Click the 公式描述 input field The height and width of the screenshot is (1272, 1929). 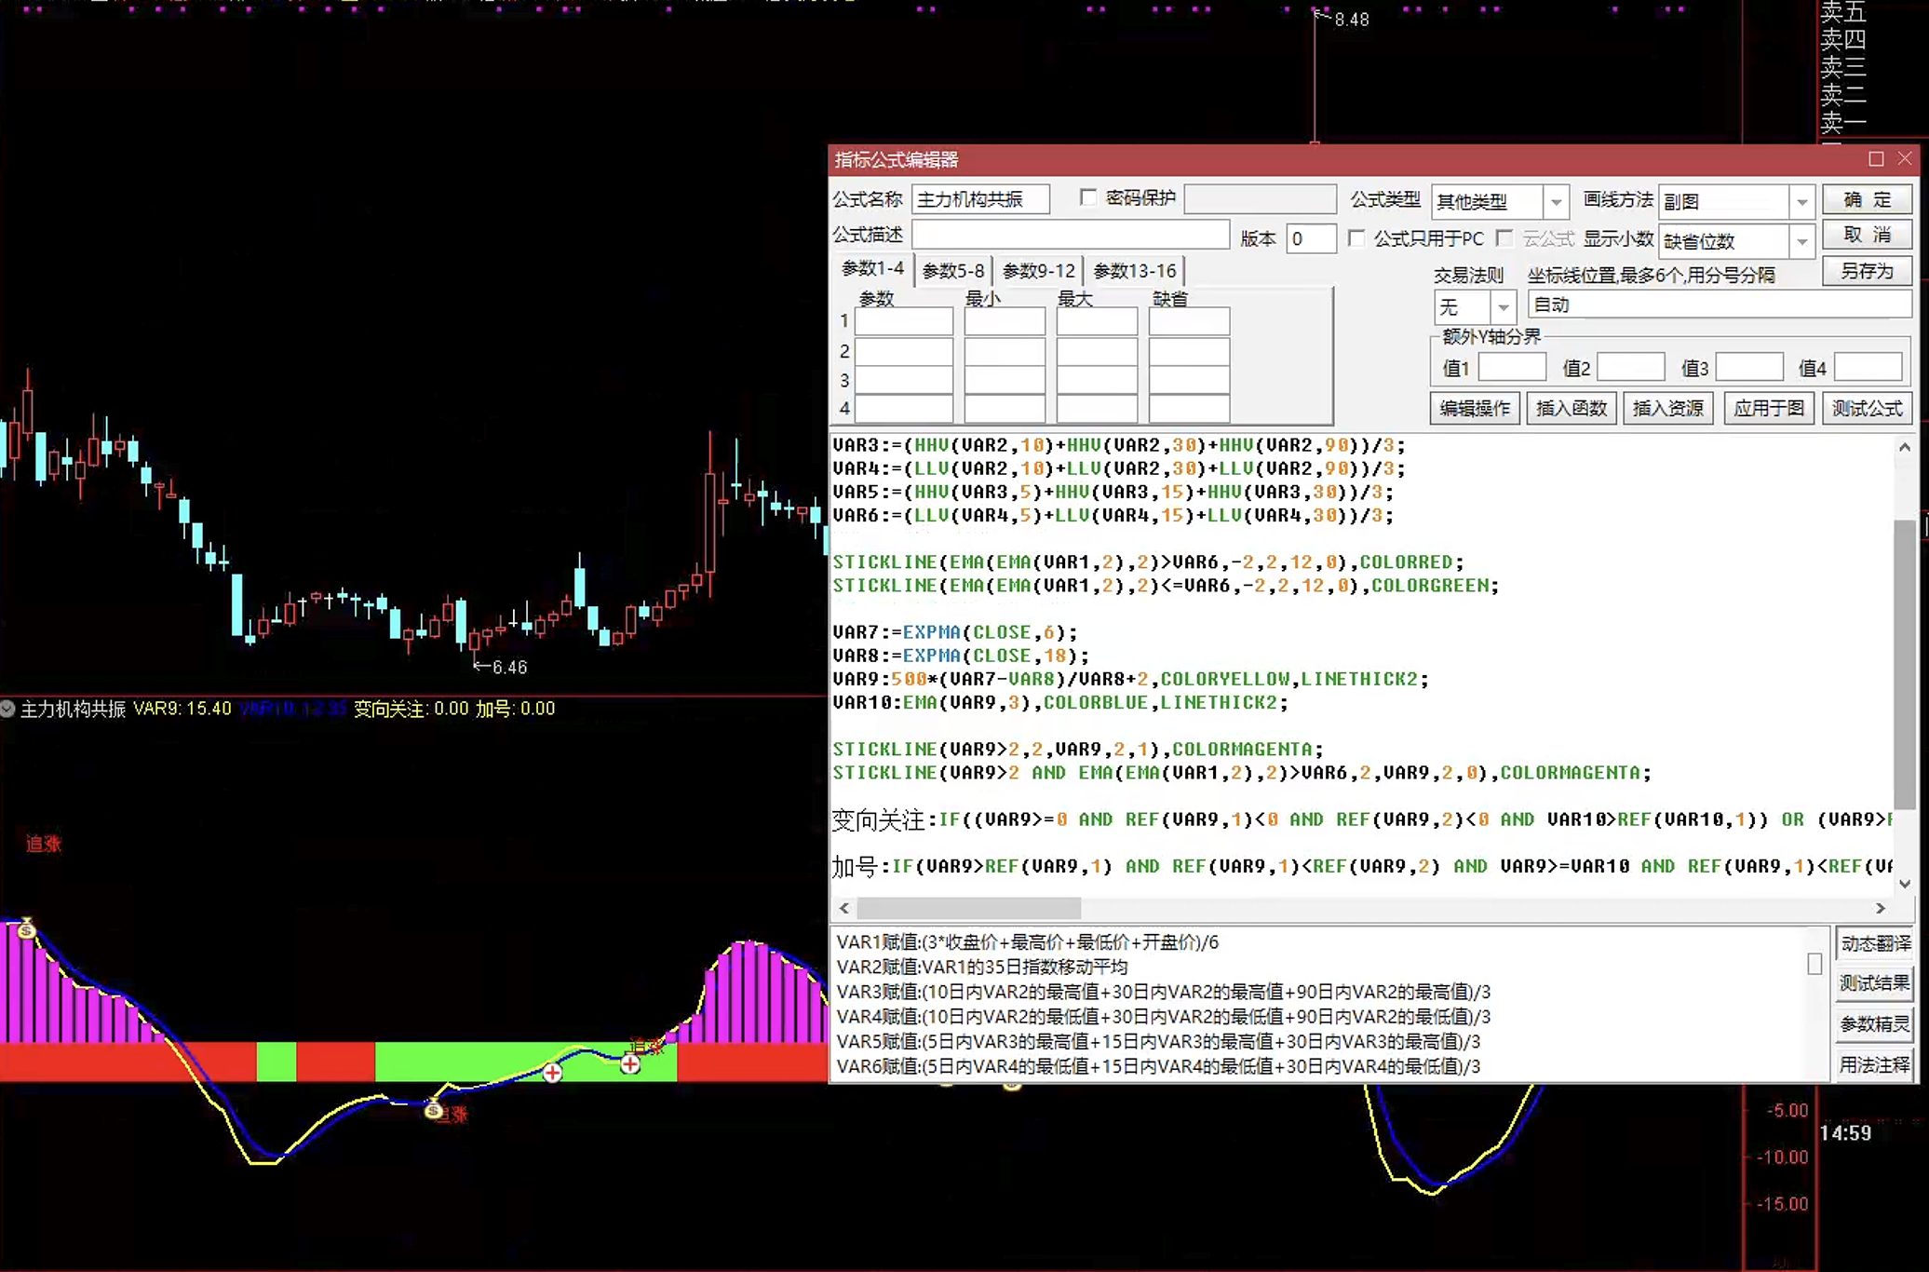click(x=1071, y=235)
